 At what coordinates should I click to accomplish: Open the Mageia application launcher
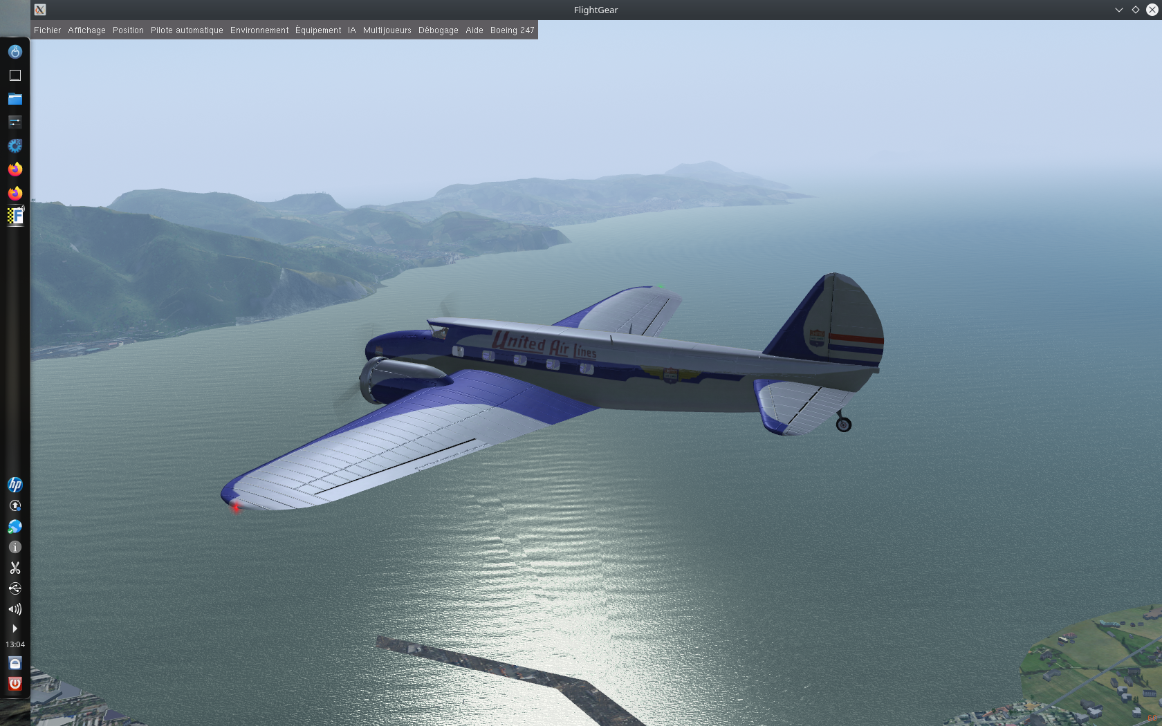(x=15, y=52)
